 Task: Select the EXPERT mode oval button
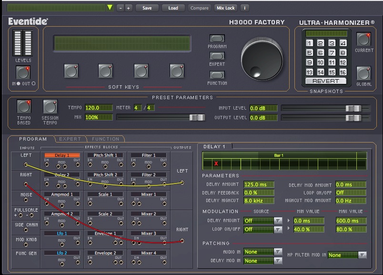click(x=217, y=56)
